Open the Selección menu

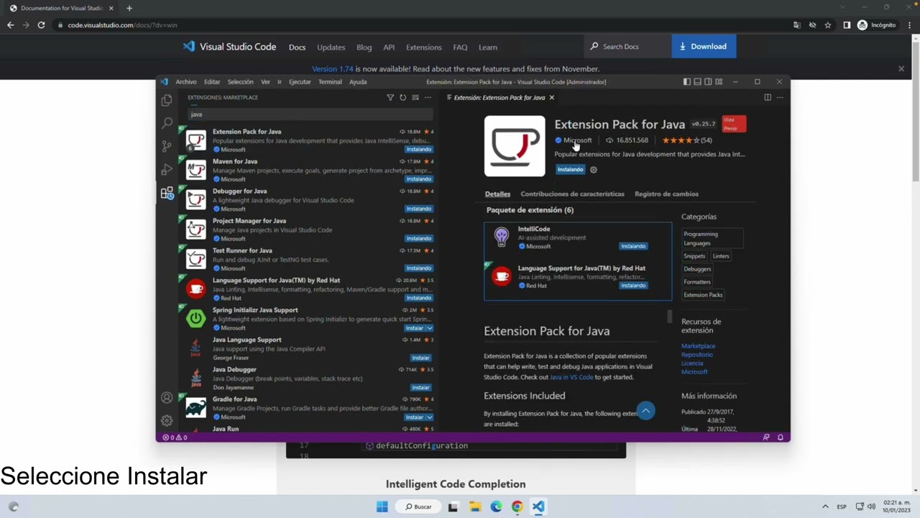240,82
